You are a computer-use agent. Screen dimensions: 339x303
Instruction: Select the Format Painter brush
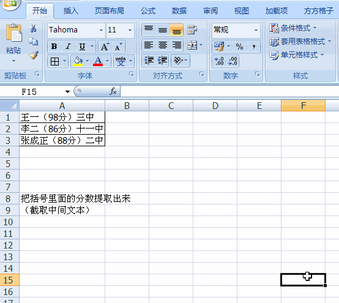pos(34,55)
